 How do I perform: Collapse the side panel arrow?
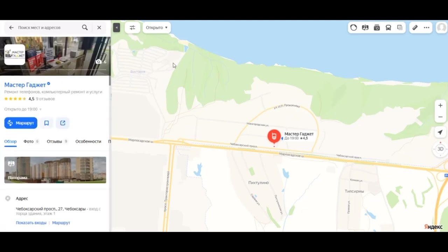tap(117, 28)
